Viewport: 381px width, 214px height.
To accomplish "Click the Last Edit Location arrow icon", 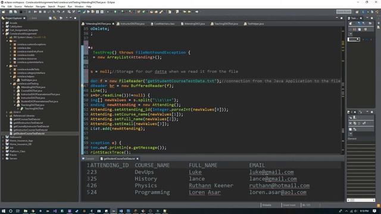I will click(x=185, y=12).
